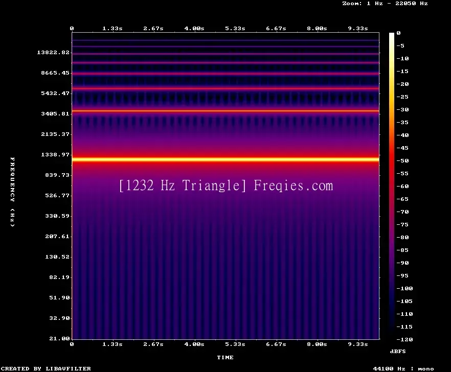Screen dimensions: 451x372
Task: Click the "Zoom: 1 Hz - 22050 Hz" label
Action: coord(385,4)
